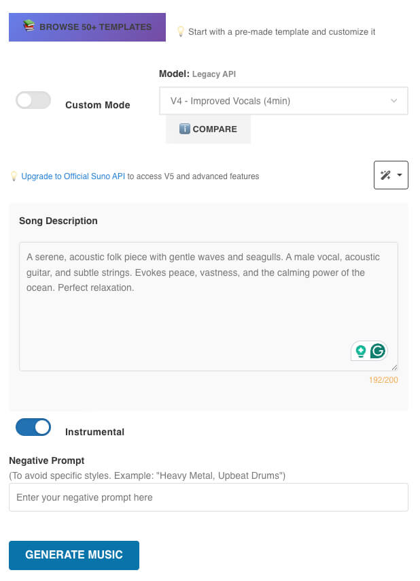Click the lightbulb icon beside template tip
Screen dimensions: 420x581
[x=181, y=31]
